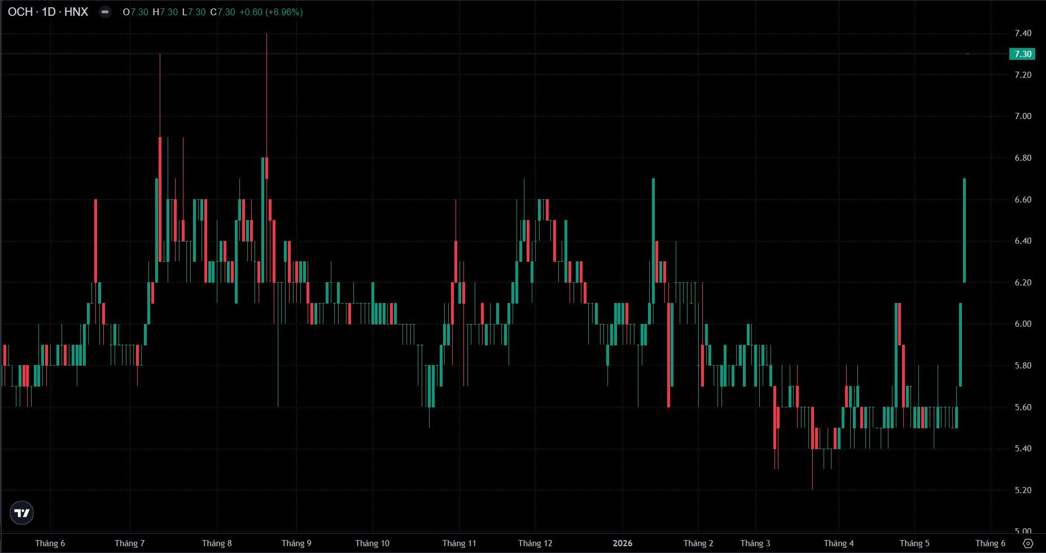Click the 7.20 price axis label
The height and width of the screenshot is (553, 1046).
pos(1023,75)
